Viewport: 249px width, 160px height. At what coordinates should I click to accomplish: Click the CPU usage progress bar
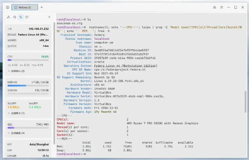pos(28,60)
